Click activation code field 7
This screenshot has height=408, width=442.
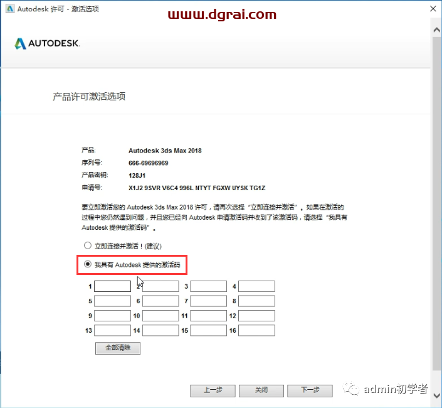click(x=208, y=301)
